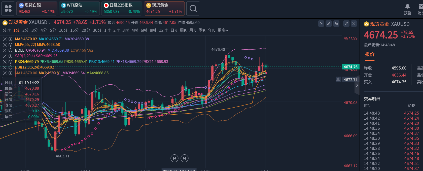
Task: Click the candlestick chart style icon
Action: 336,24
